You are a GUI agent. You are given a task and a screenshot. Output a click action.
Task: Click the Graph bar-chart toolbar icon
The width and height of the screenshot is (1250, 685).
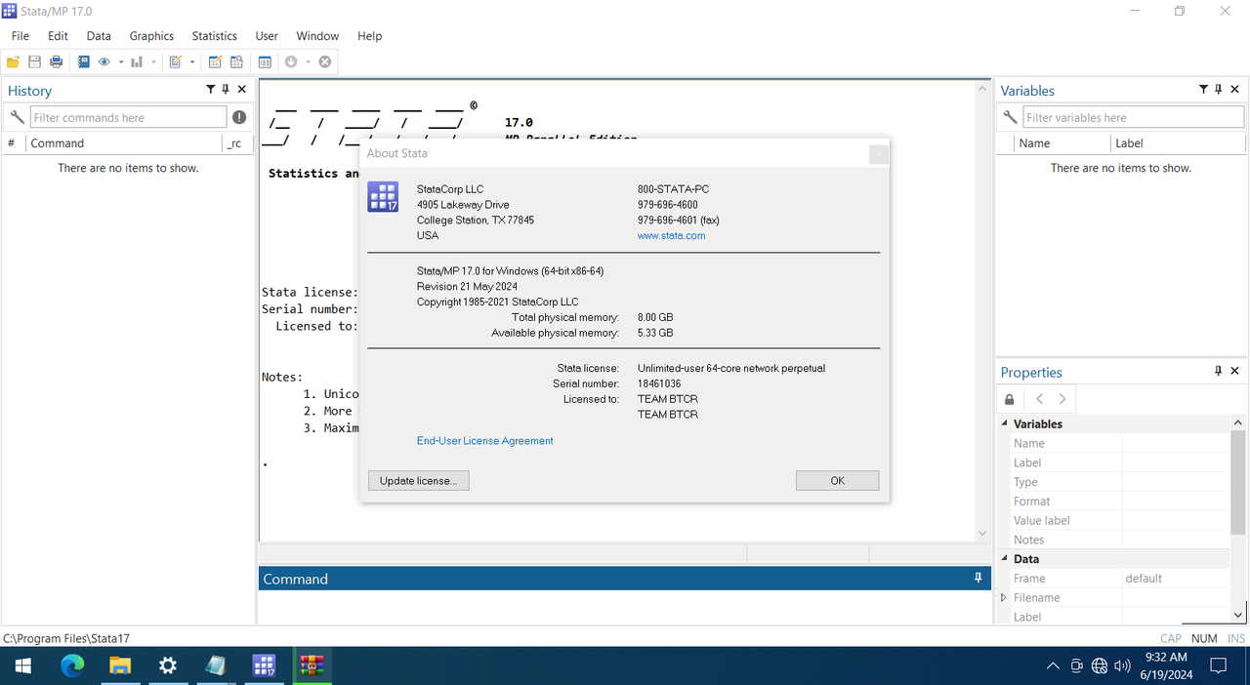click(x=137, y=62)
